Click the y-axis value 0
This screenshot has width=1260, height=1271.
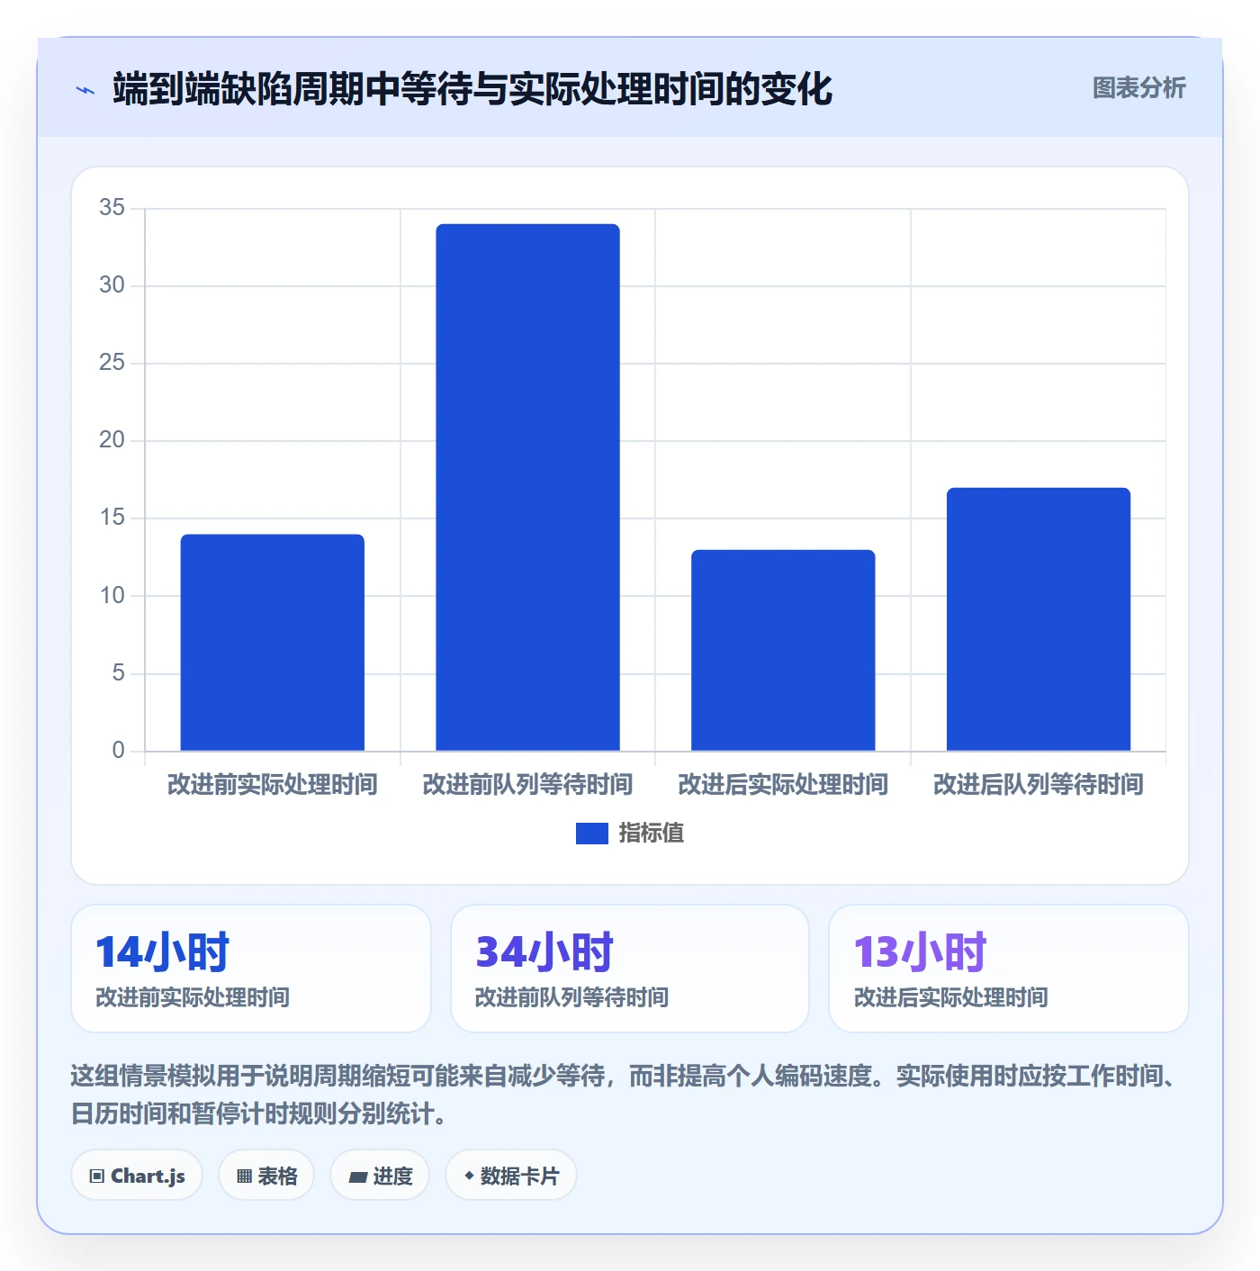[x=119, y=751]
